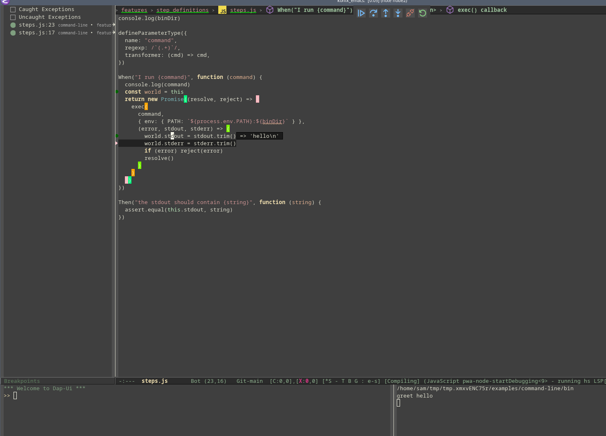Click the steps.js buffer name in the mode line
606x436 pixels.
point(154,381)
